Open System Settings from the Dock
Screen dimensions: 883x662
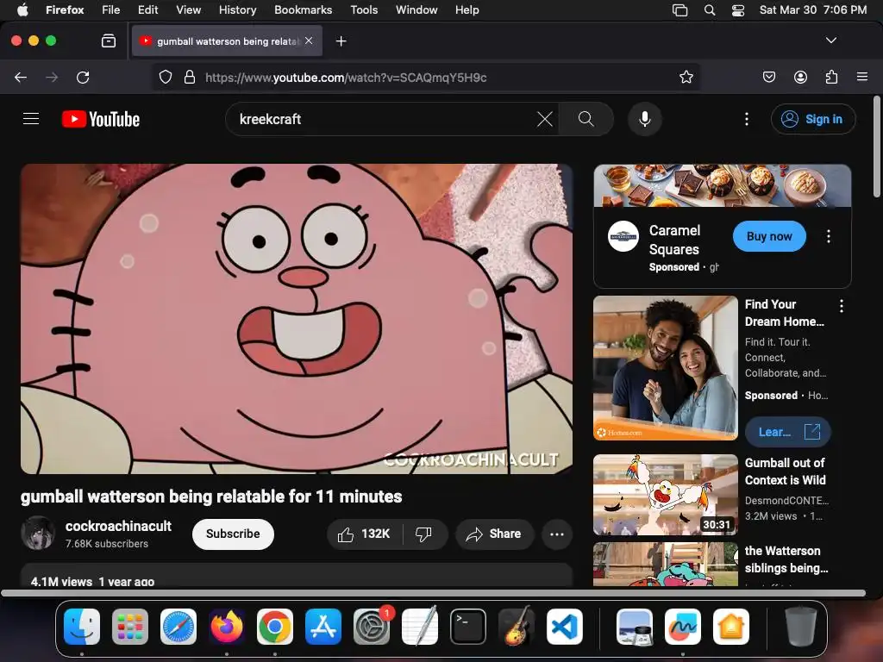click(x=372, y=627)
